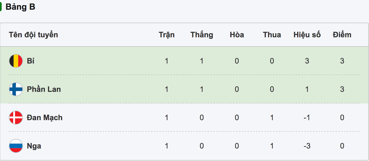Click the Finland flag icon
The width and height of the screenshot is (369, 161).
16,89
